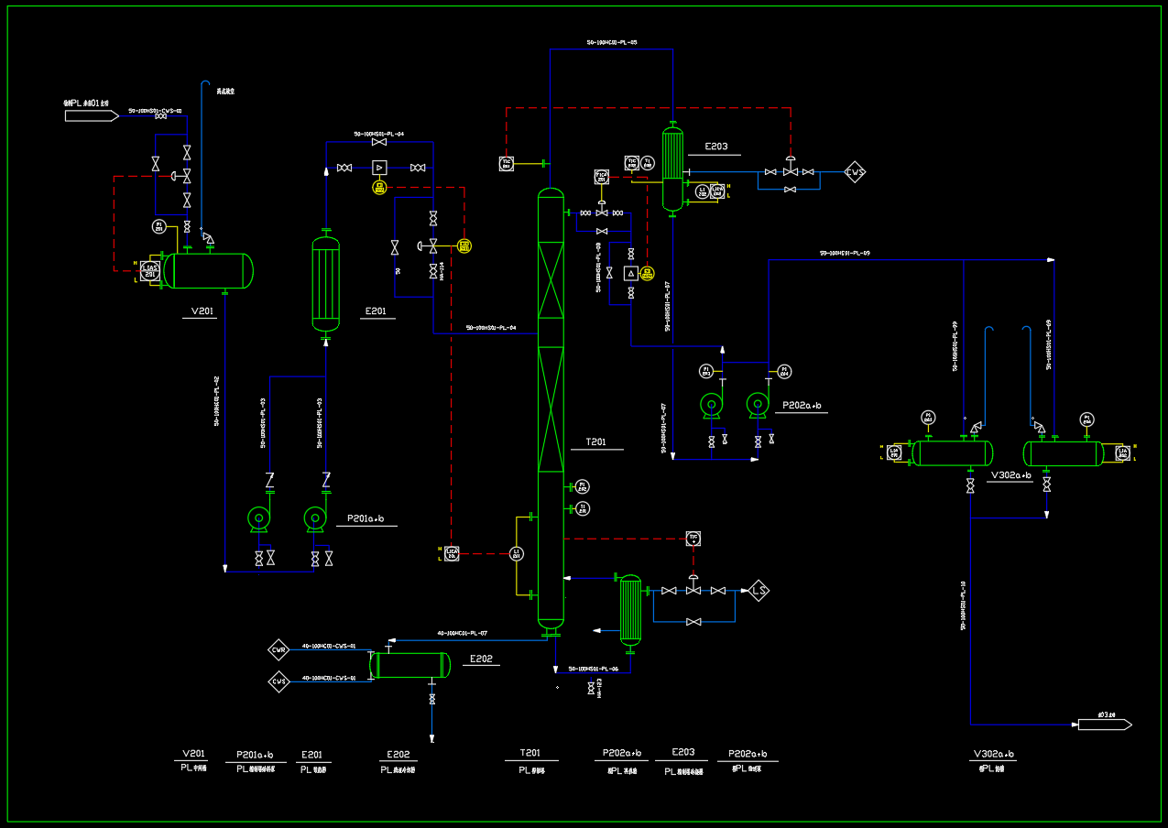
Task: Click the outlet arrow tag at bottom right
Action: 1105,724
